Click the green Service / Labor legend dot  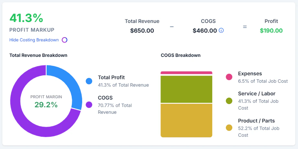click(229, 101)
